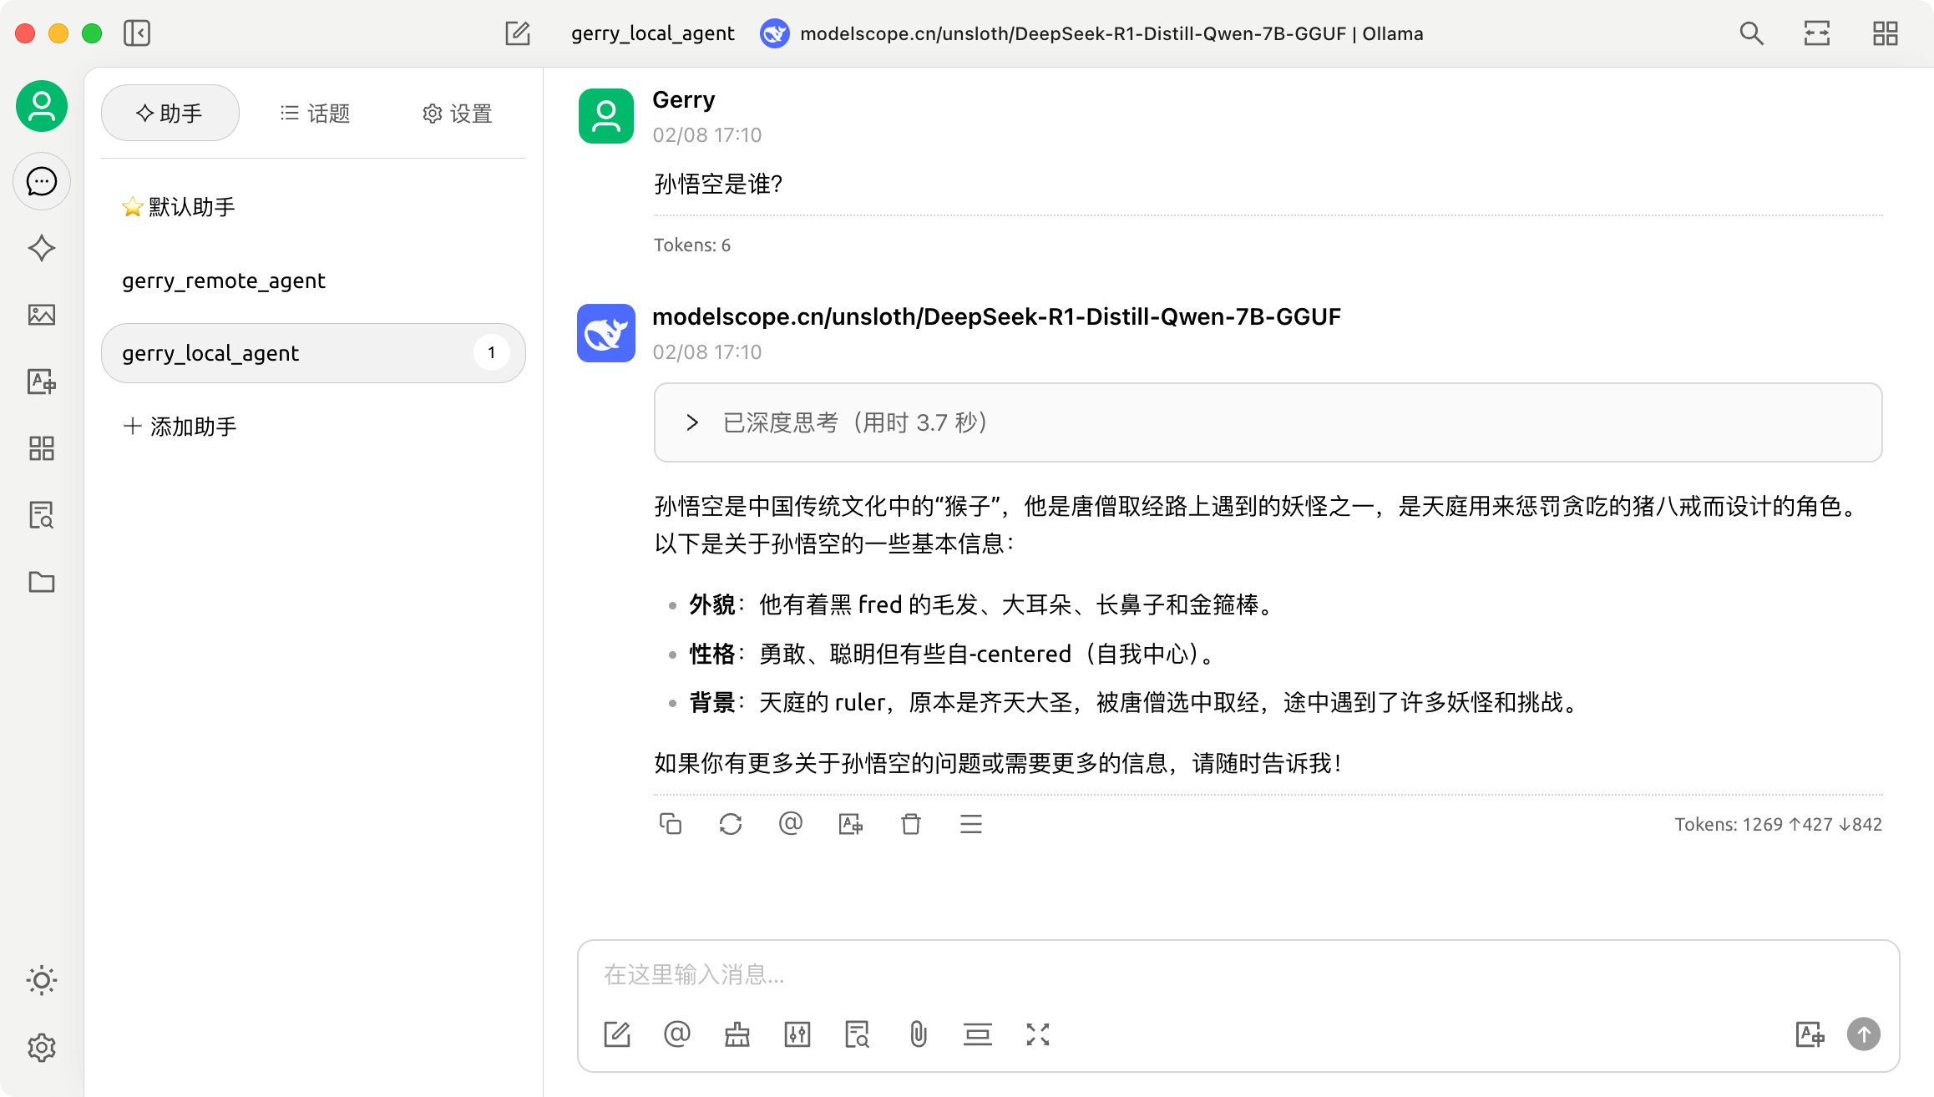Select the gerry_local_agent assistant
The height and width of the screenshot is (1097, 1934).
[313, 353]
